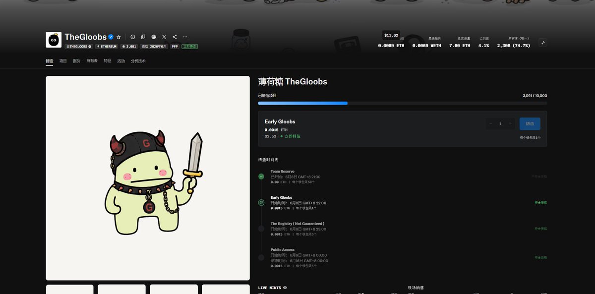The height and width of the screenshot is (294, 595).
Task: Collapse the header with the arrows icon
Action: pyautogui.click(x=543, y=43)
